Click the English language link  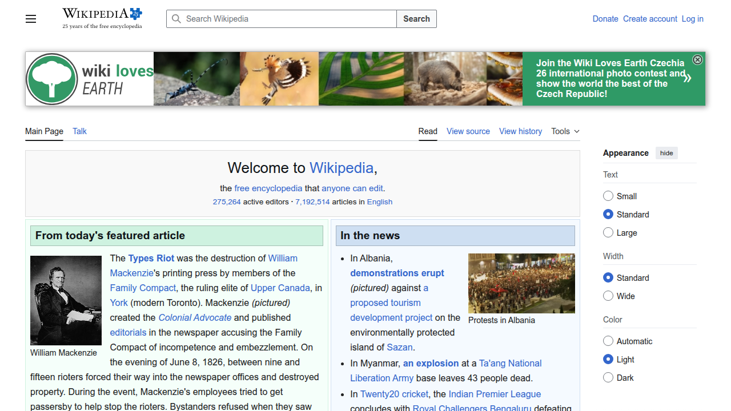380,202
